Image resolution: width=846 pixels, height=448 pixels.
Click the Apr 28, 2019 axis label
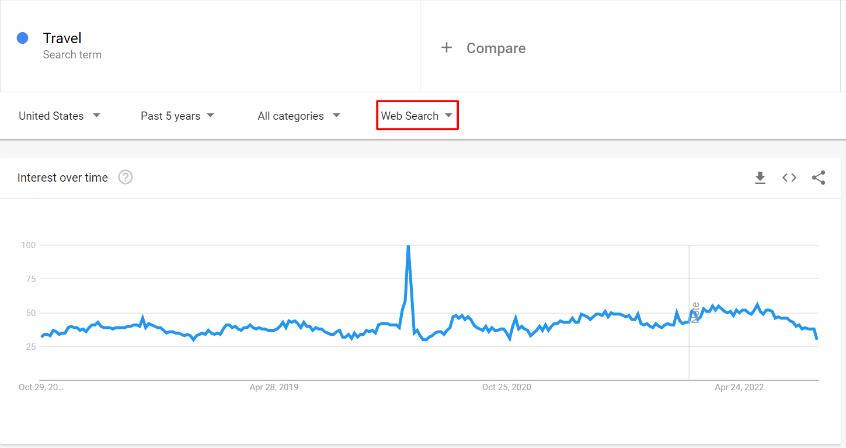tap(274, 387)
